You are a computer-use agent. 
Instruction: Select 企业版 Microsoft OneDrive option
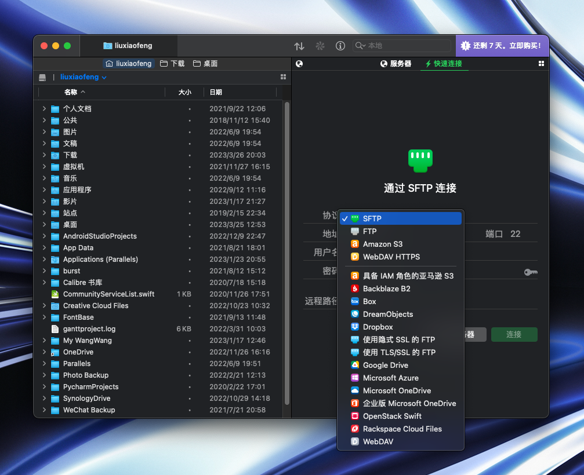pyautogui.click(x=401, y=403)
